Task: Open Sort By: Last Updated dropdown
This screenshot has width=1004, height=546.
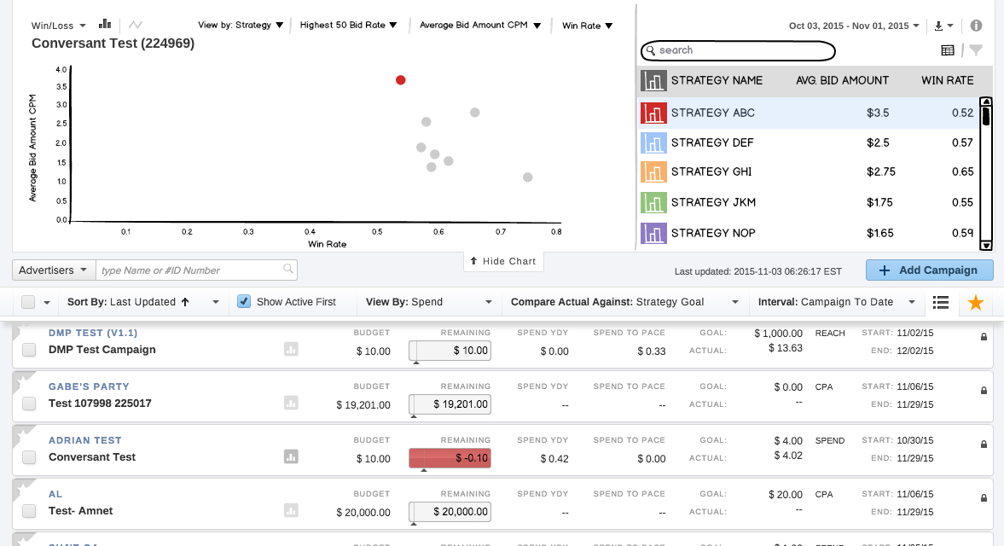Action: 143,302
